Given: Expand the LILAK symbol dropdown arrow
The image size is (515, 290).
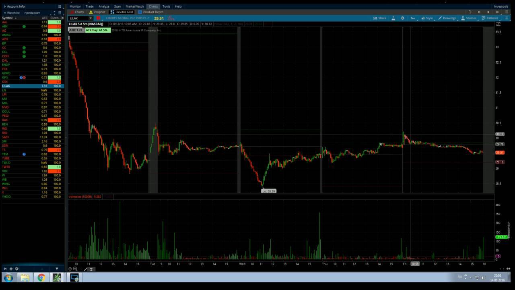Looking at the screenshot, I should click(91, 18).
